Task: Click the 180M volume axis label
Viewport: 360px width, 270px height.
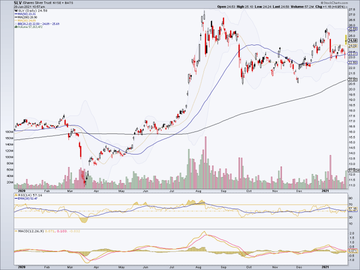Action: coord(9,132)
